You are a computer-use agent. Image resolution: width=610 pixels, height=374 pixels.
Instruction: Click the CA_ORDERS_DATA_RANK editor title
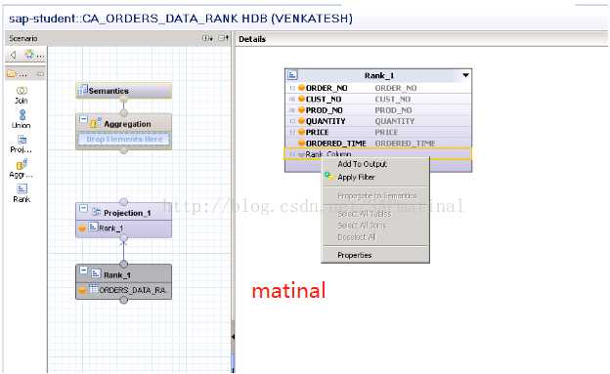coord(181,19)
